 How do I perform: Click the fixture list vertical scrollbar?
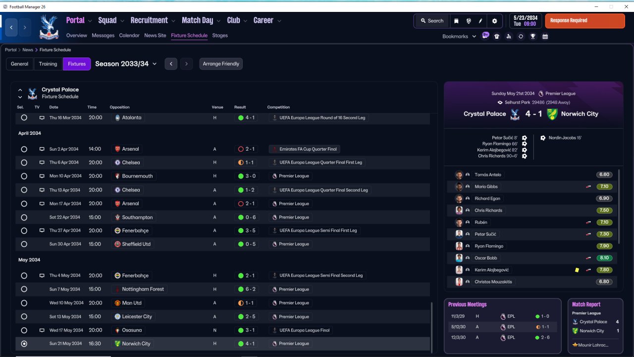pos(432,326)
